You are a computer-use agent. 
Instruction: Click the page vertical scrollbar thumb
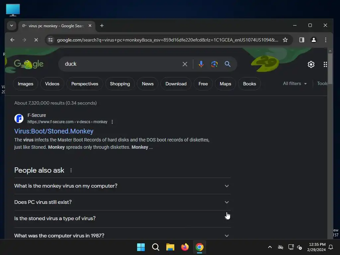tap(330, 68)
